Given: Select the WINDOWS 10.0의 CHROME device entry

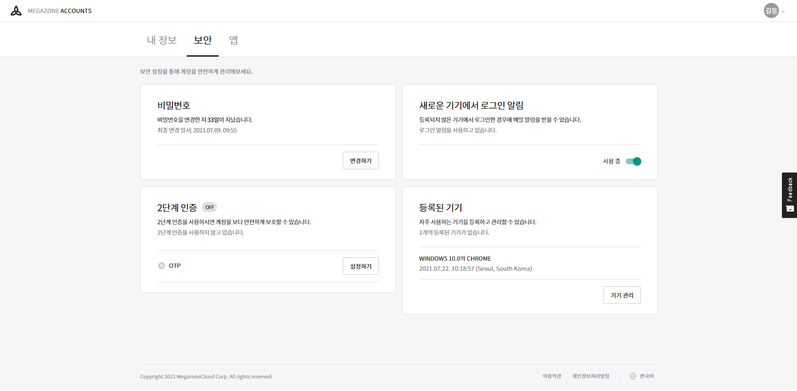Looking at the screenshot, I should (455, 259).
